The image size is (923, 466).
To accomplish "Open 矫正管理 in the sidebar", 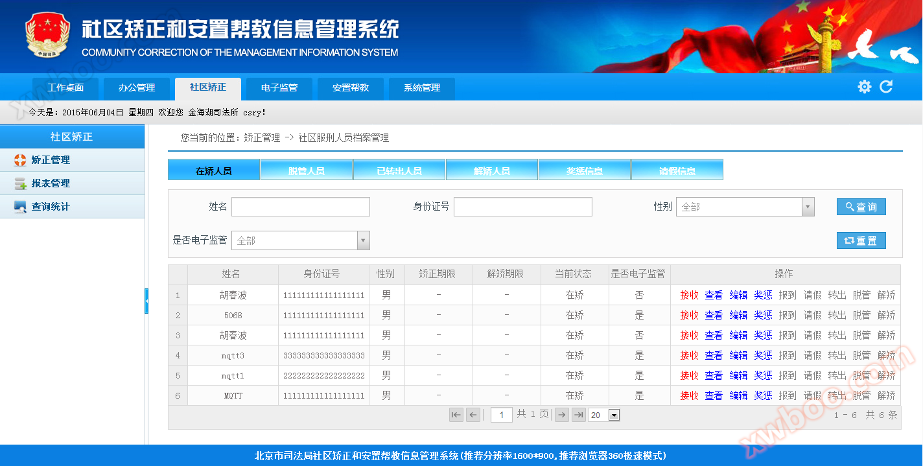I will coord(51,160).
